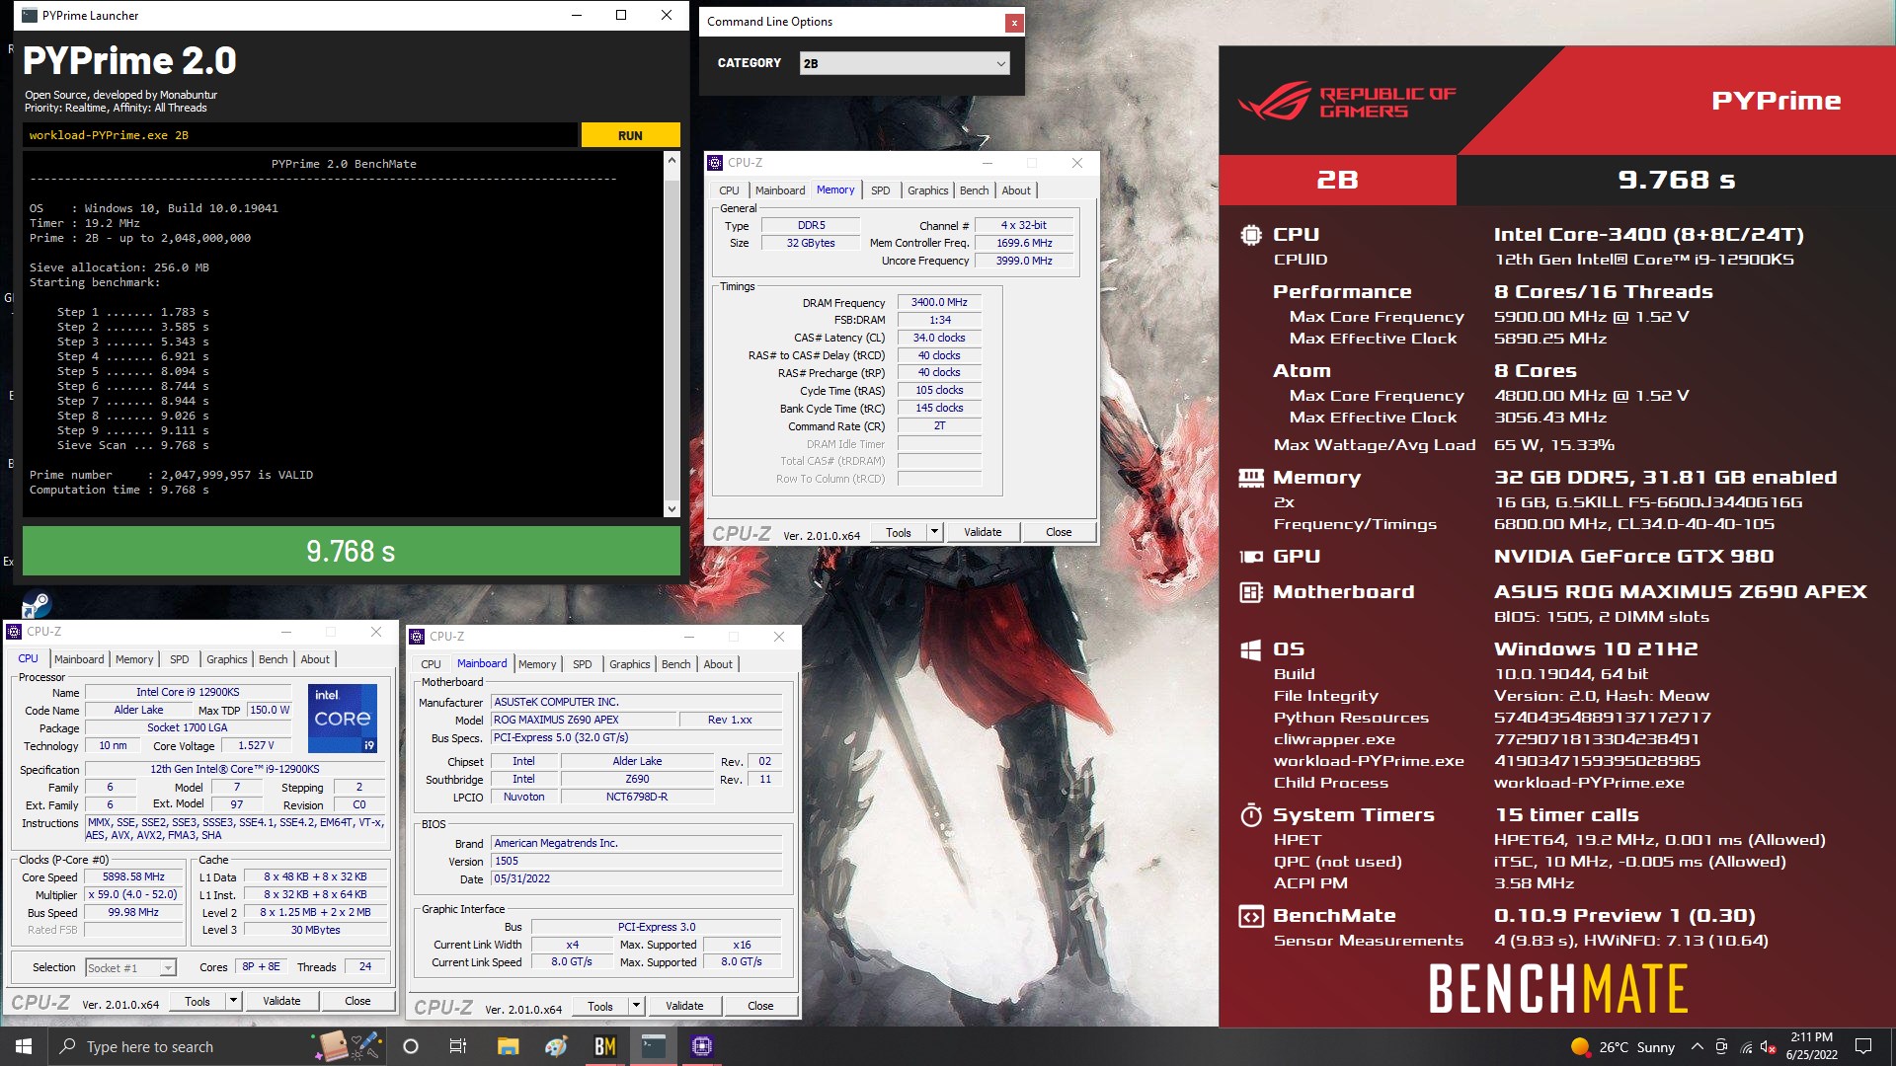
Task: Click the System Timers stopwatch icon
Action: coord(1250,815)
